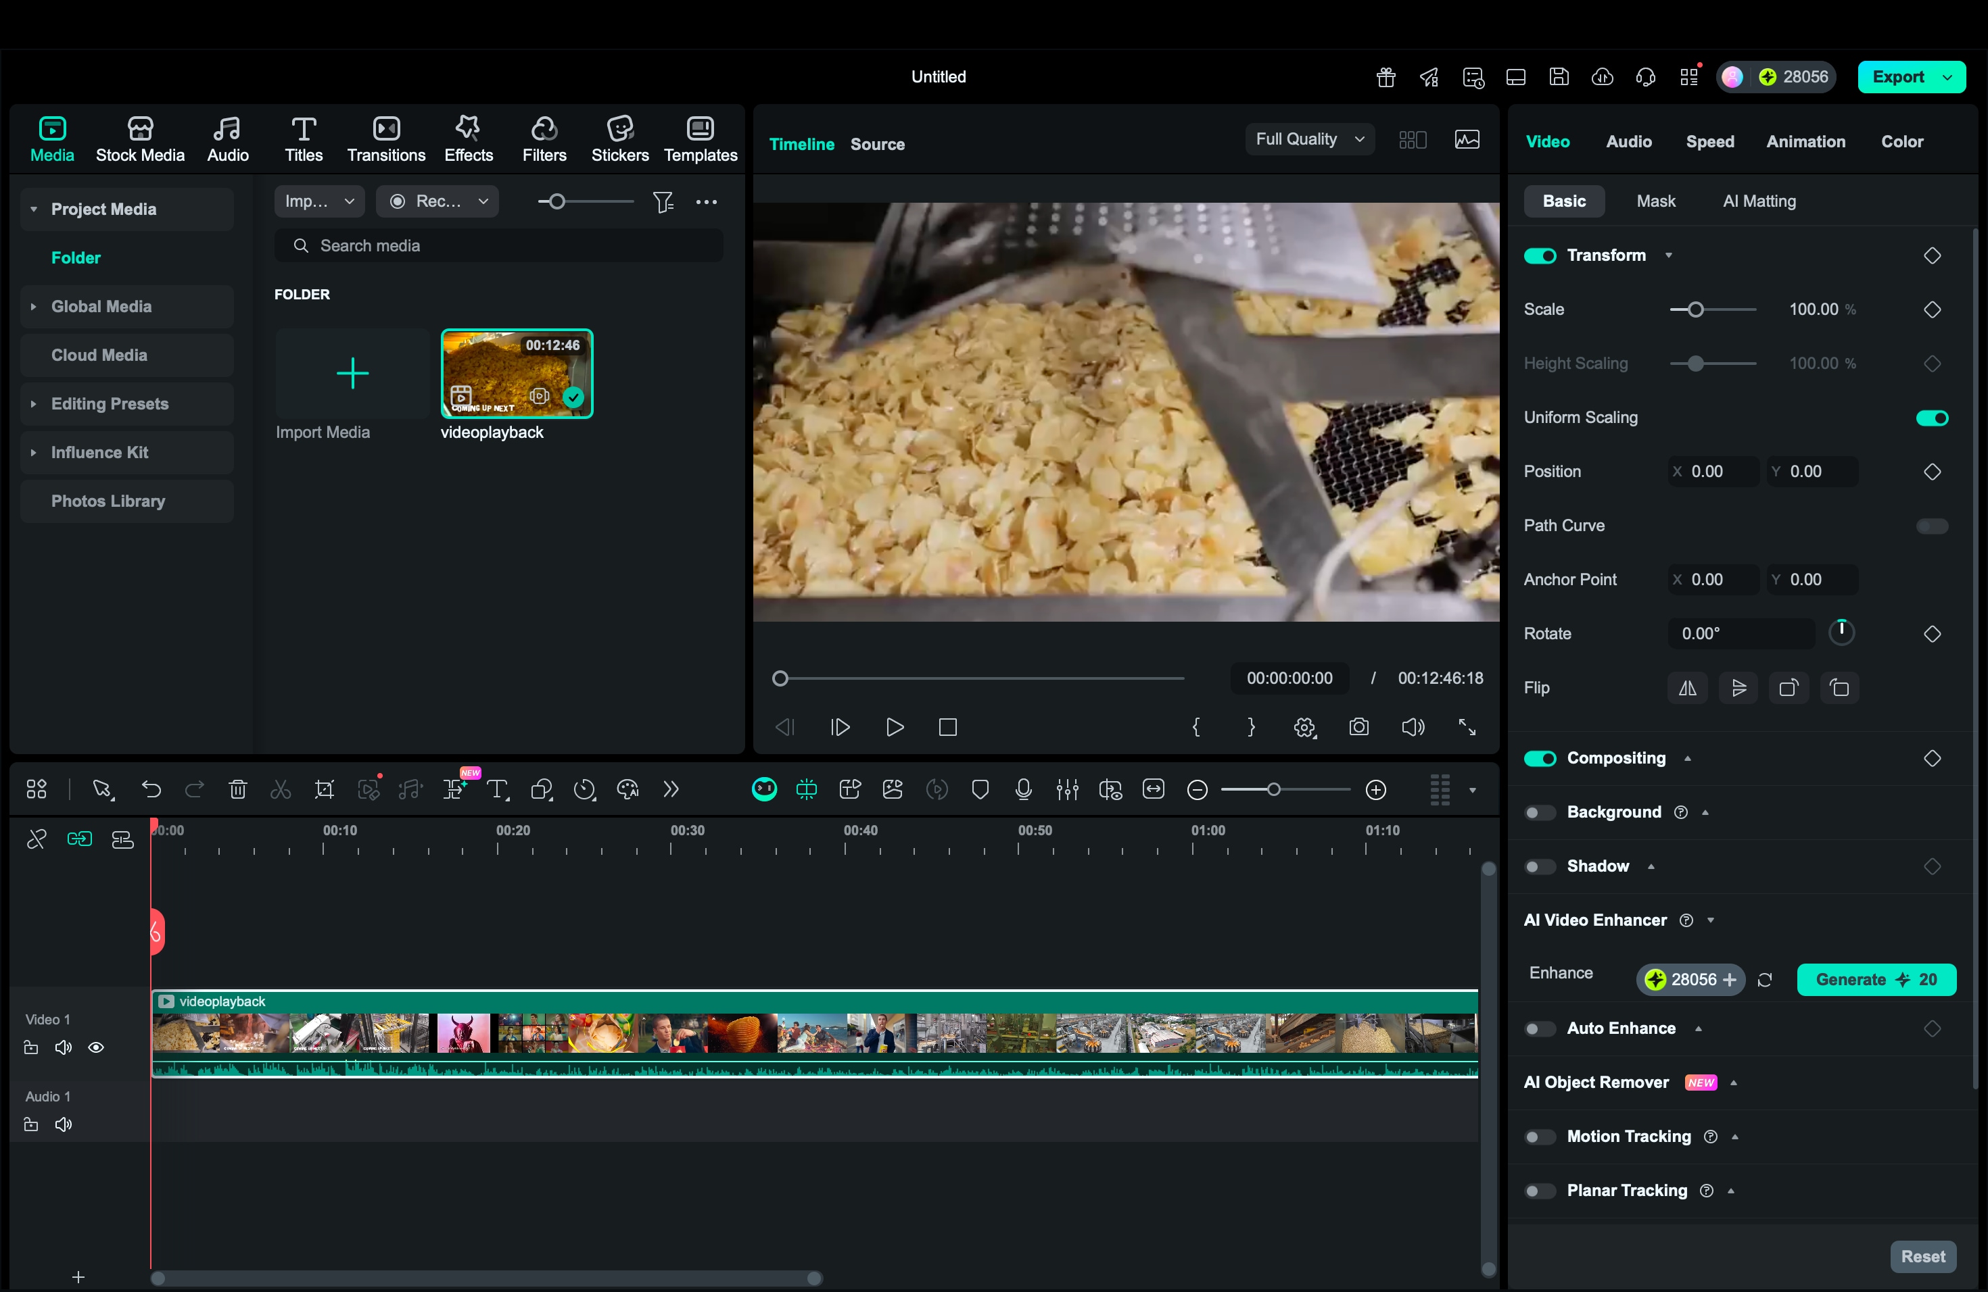Click the Generate button for AI Video Enhancer
Viewport: 1988px width, 1292px height.
1876,979
